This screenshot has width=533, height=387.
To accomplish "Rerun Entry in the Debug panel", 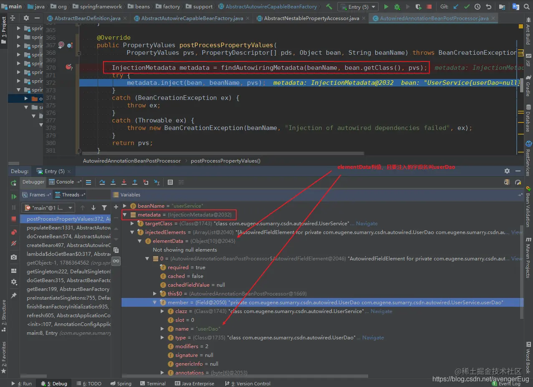I will (14, 183).
